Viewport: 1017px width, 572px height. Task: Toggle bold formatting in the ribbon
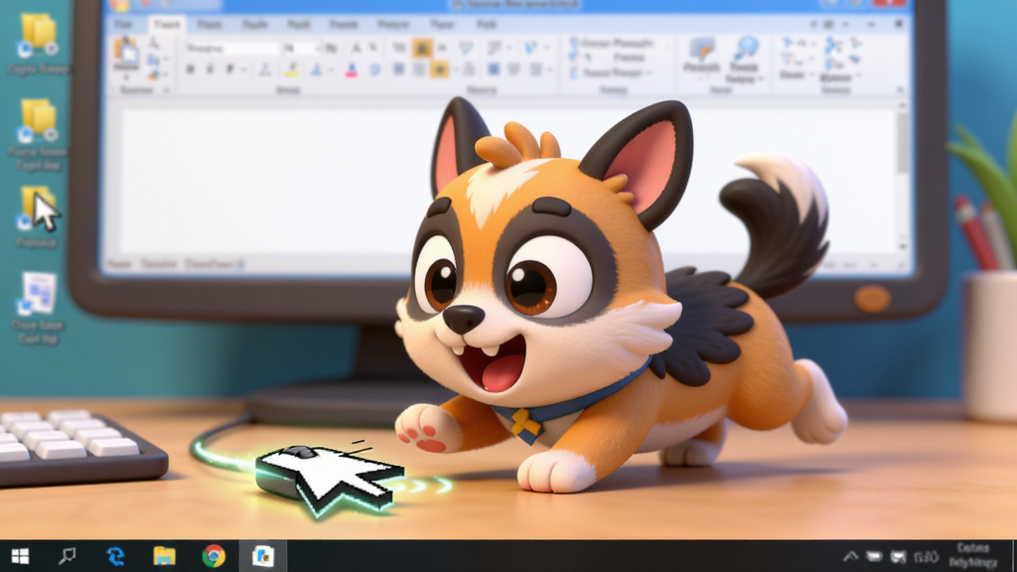(190, 70)
